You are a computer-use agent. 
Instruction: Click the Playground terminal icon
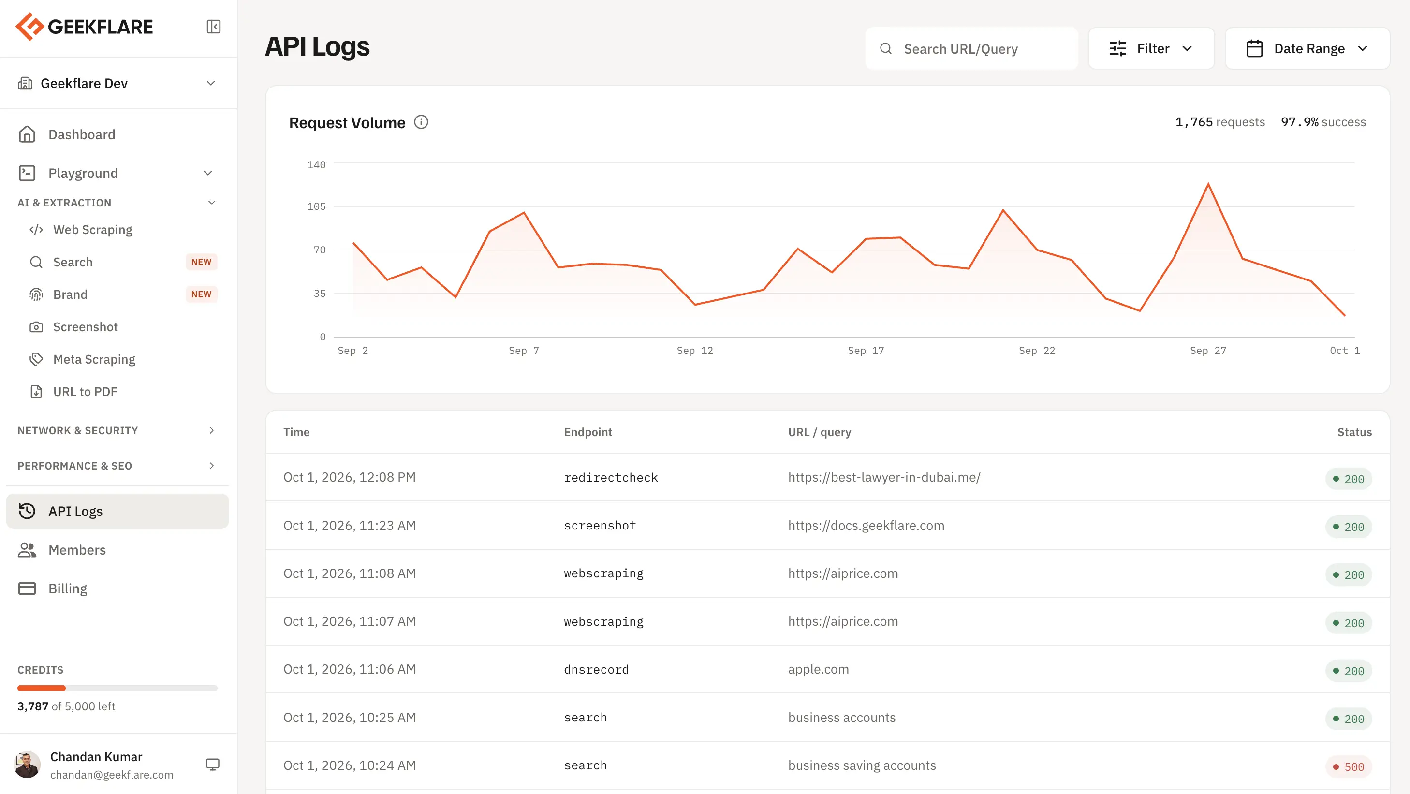27,173
